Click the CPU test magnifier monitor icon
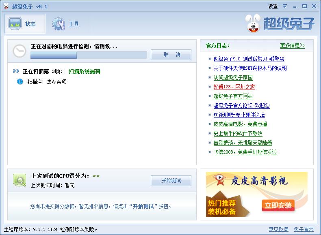 [19, 179]
